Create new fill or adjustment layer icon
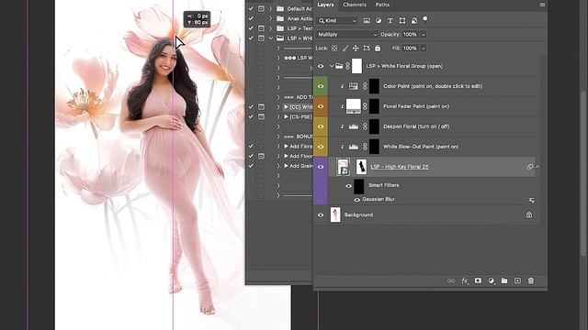The image size is (588, 330). 492,280
